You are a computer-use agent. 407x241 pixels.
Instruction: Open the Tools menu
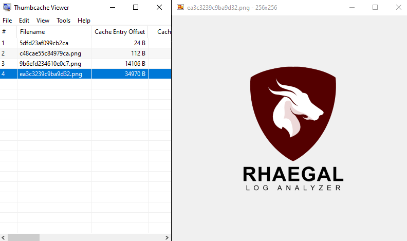tap(64, 21)
